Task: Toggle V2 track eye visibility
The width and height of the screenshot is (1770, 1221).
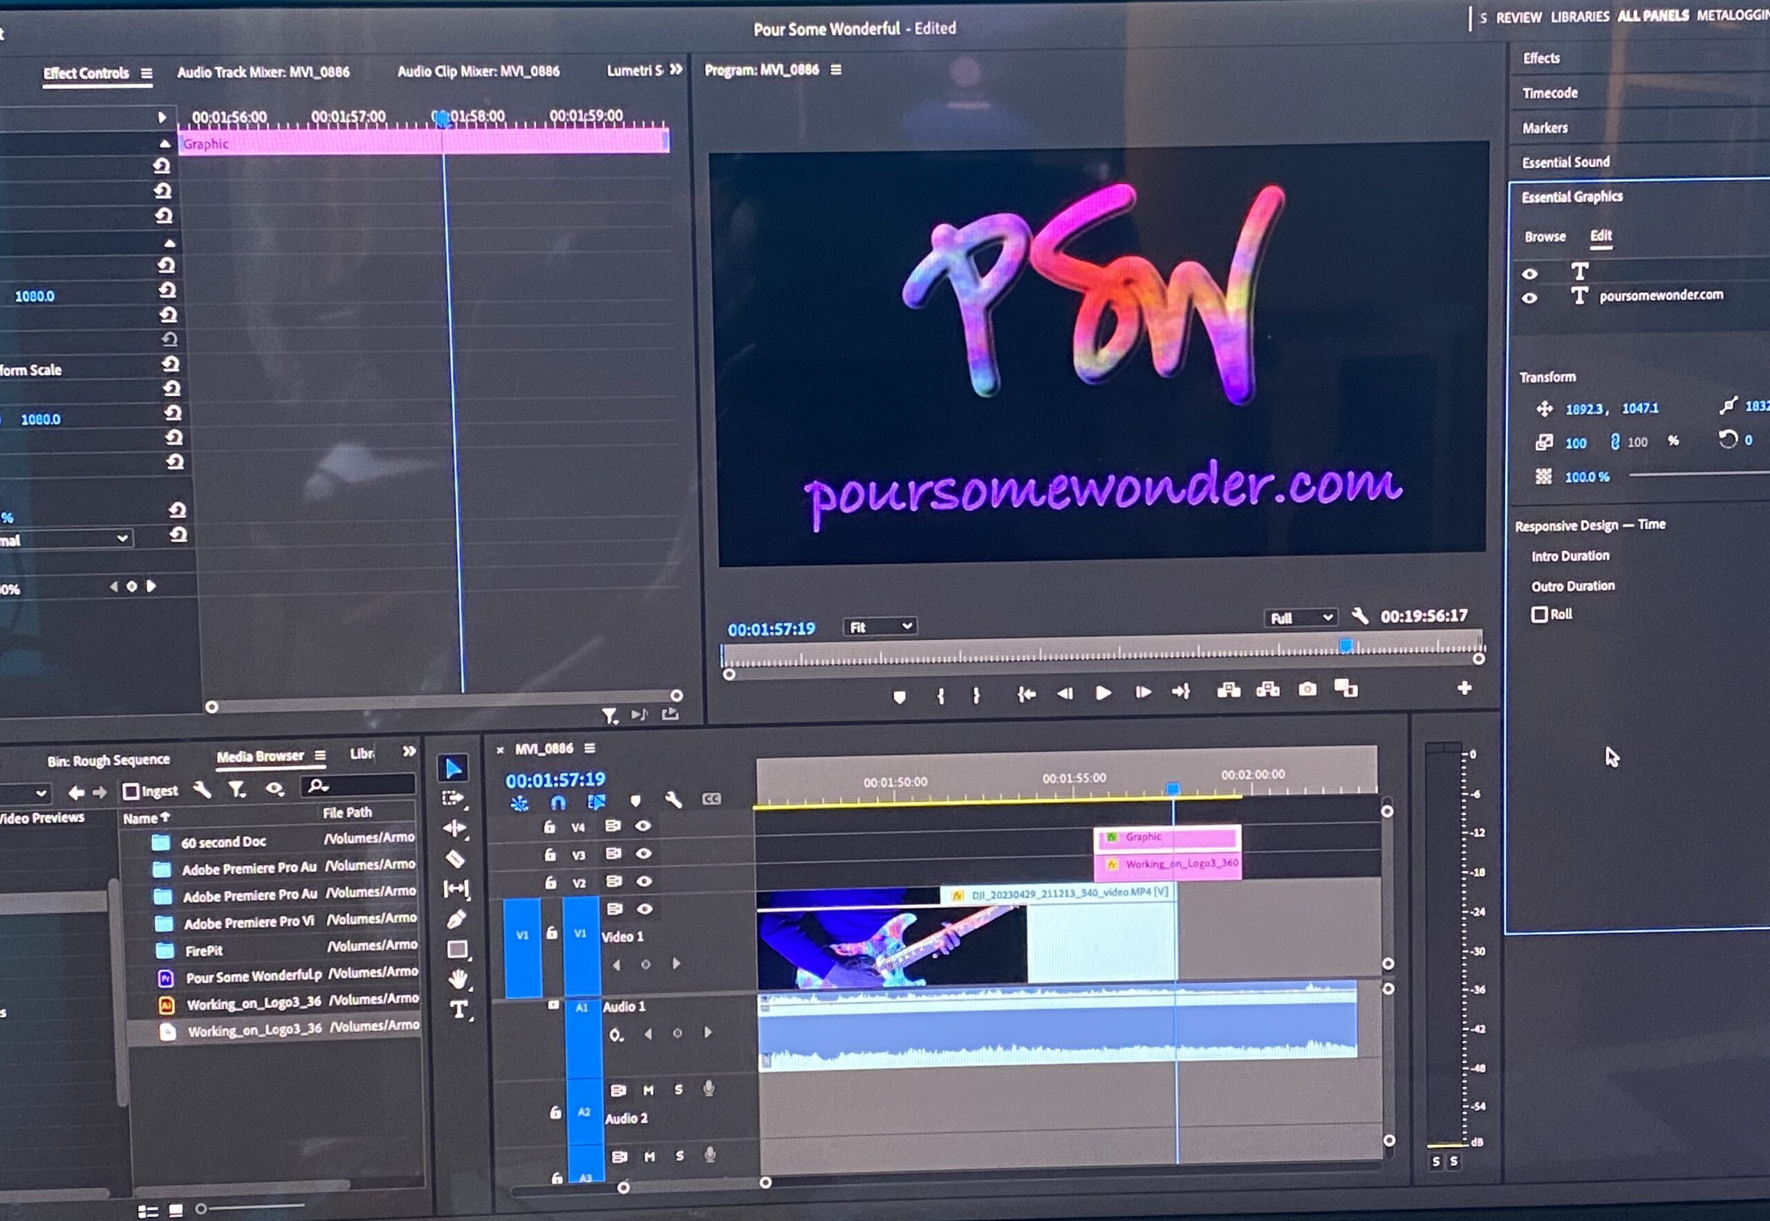Action: point(645,882)
